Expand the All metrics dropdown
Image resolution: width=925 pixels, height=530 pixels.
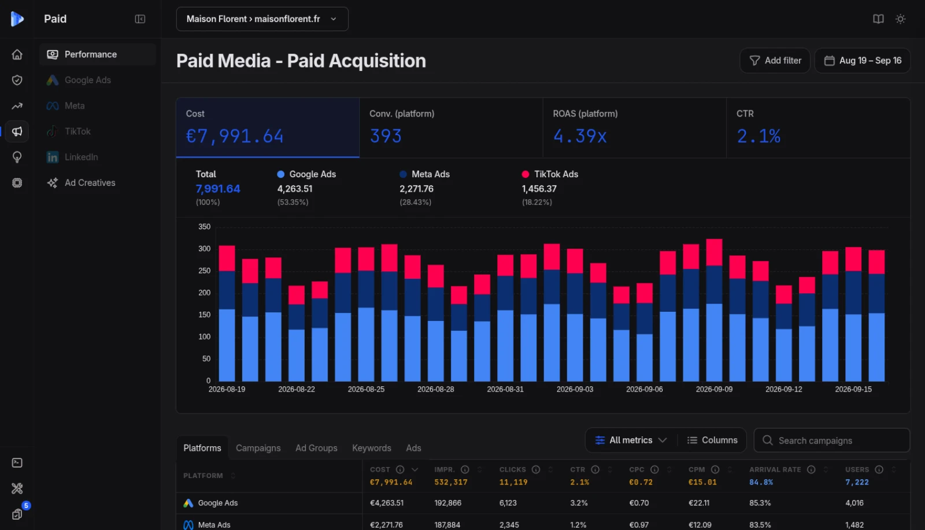tap(631, 440)
